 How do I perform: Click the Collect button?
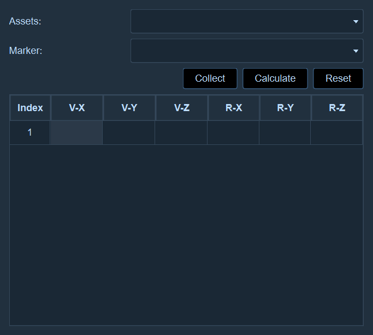point(210,78)
